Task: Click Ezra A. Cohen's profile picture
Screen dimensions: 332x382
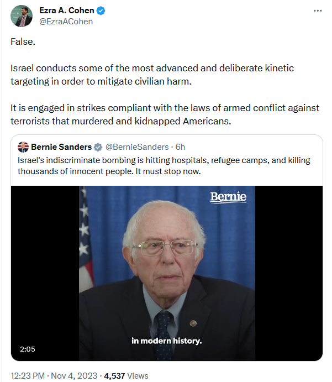Action: point(22,16)
